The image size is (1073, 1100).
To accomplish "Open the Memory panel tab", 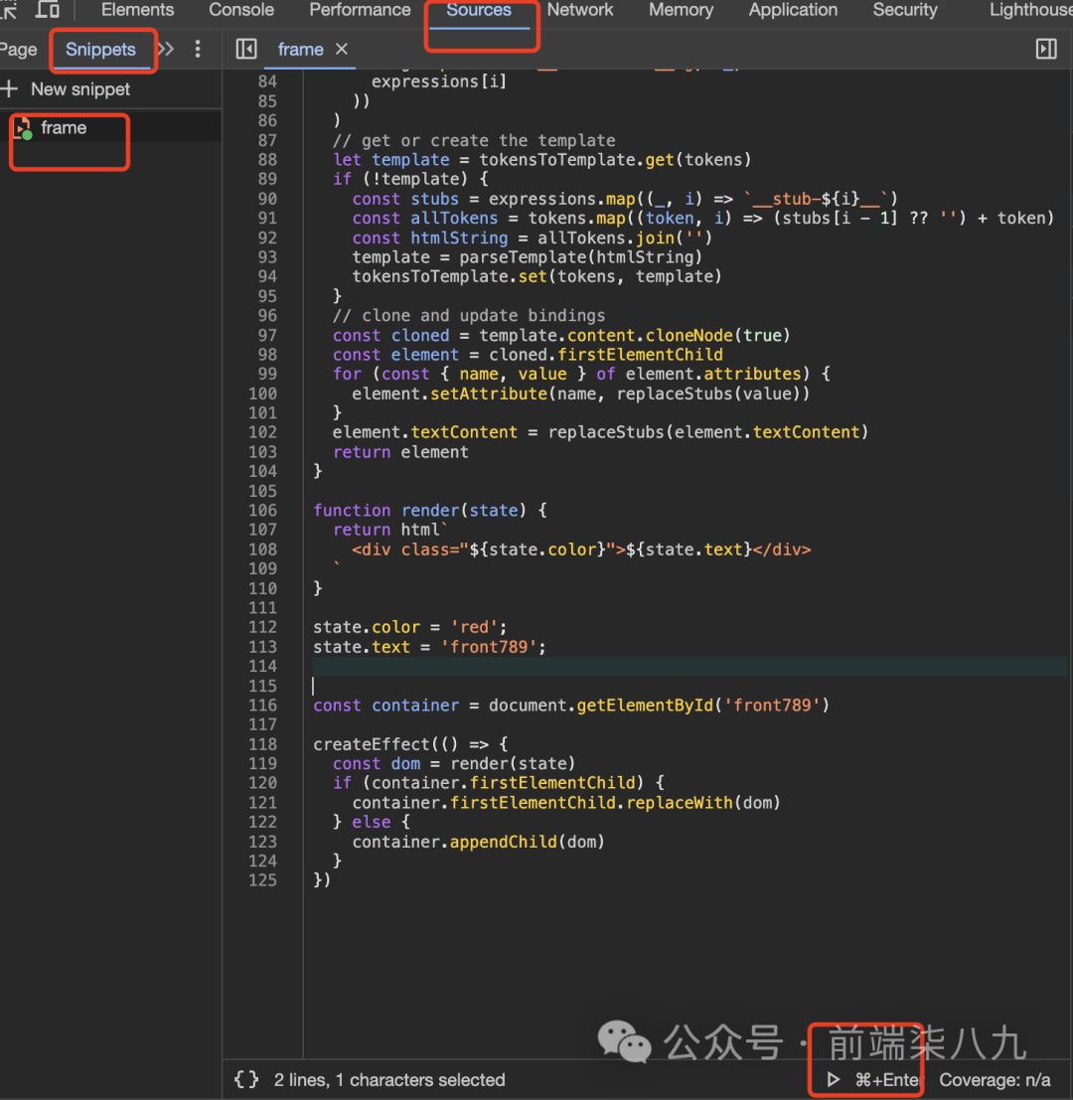I will pos(681,10).
